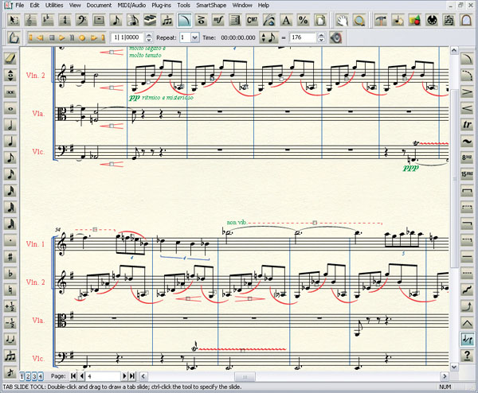The height and width of the screenshot is (393, 478).
Task: Activate the Speedy Entry tool
Action: click(x=132, y=21)
